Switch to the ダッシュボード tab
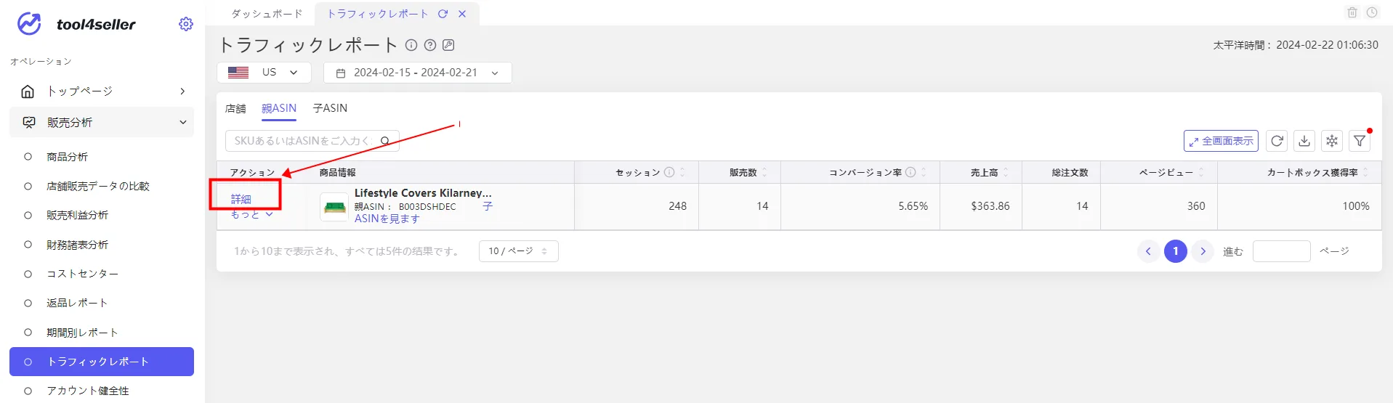 (x=267, y=14)
